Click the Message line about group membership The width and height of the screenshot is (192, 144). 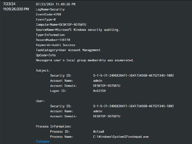point(85,60)
